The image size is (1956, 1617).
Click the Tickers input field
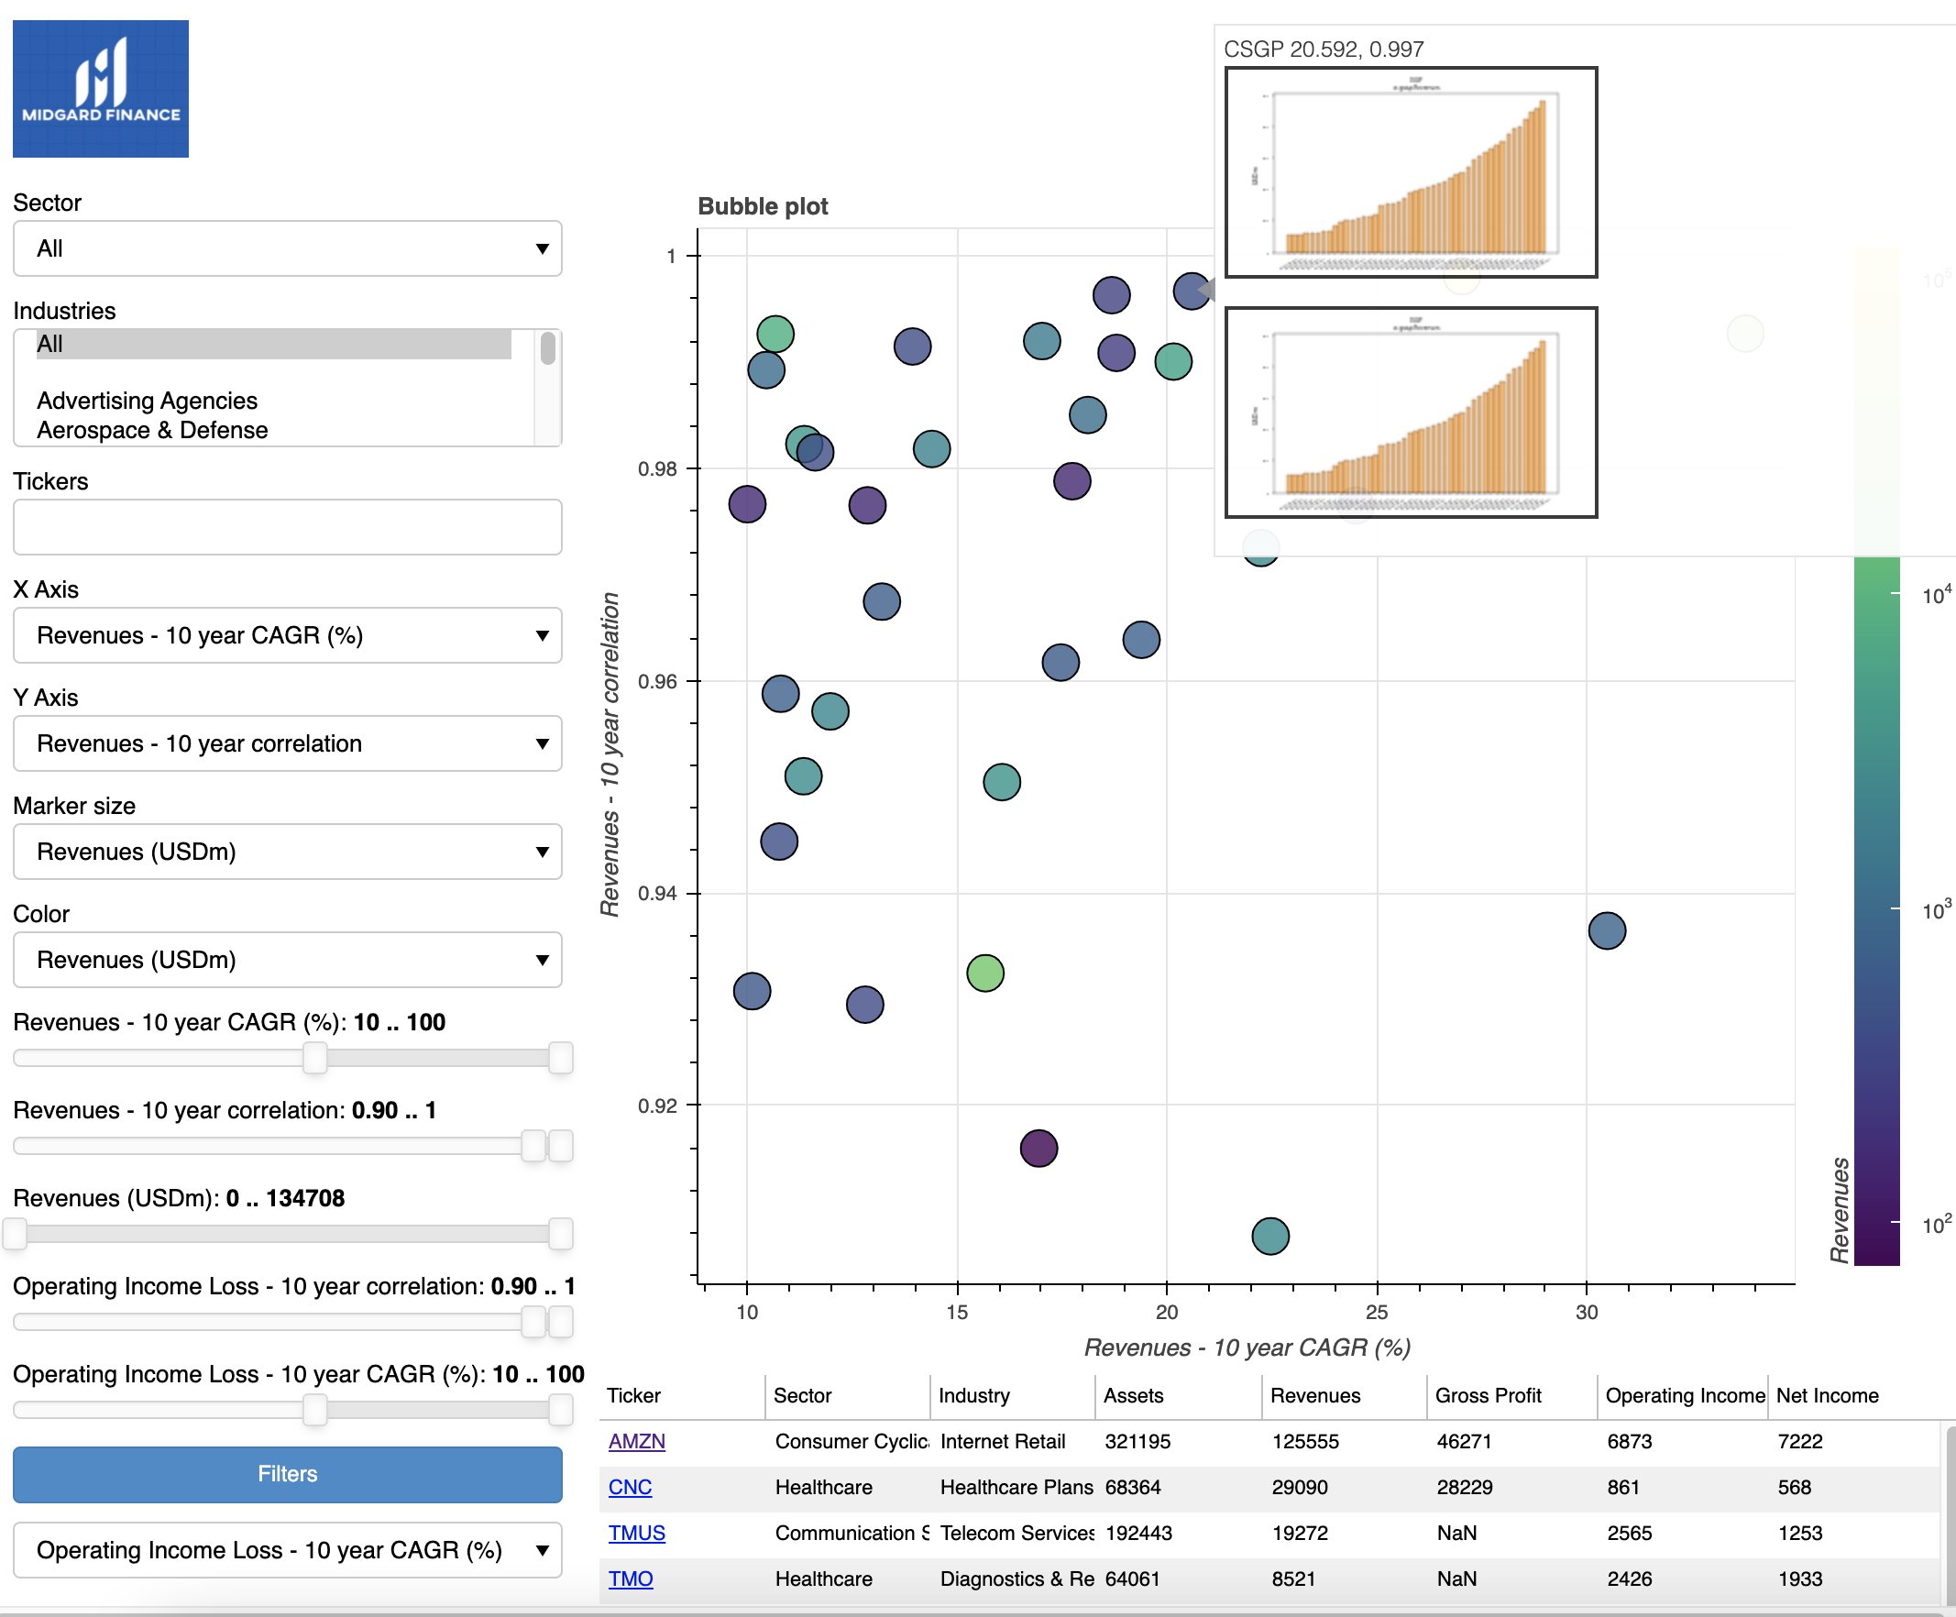coord(287,527)
